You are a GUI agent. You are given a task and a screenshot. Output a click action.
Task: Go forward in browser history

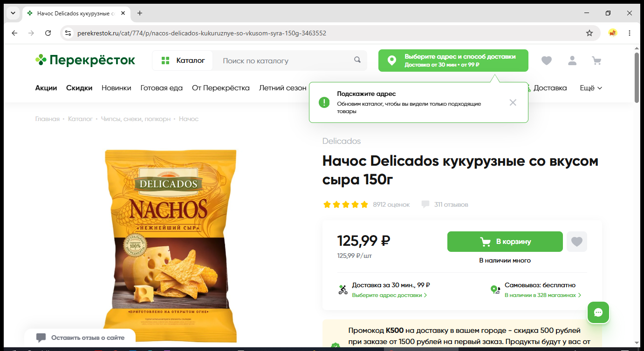pyautogui.click(x=31, y=33)
